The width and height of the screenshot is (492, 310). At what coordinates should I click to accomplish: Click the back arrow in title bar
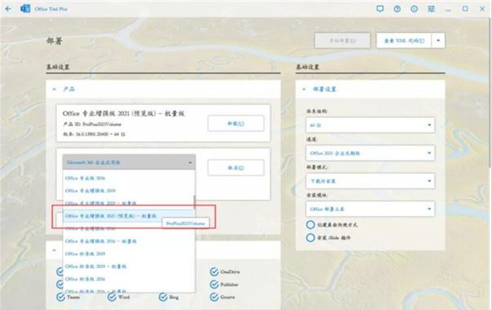click(8, 9)
